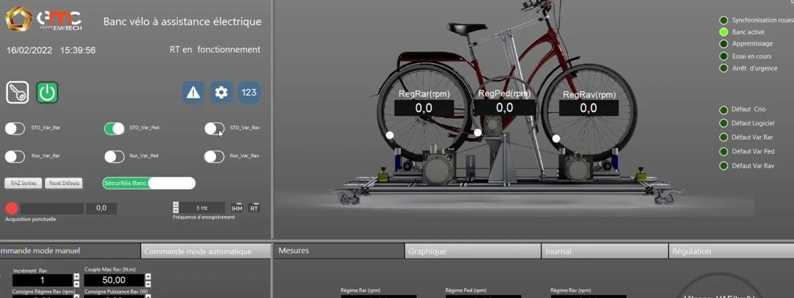Viewport: 794px width, 298px height.
Task: Switch to the Commande mode manuel tab
Action: 69,251
